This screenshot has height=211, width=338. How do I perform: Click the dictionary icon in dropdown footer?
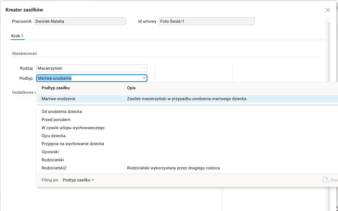click(x=326, y=180)
